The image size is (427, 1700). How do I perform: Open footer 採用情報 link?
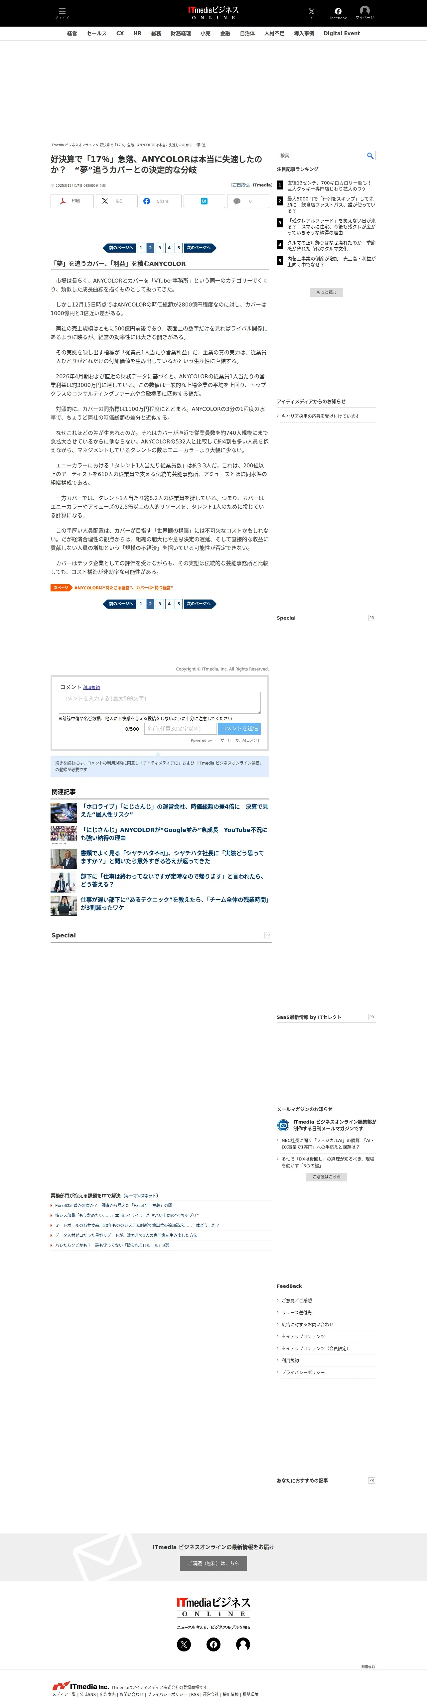230,1694
